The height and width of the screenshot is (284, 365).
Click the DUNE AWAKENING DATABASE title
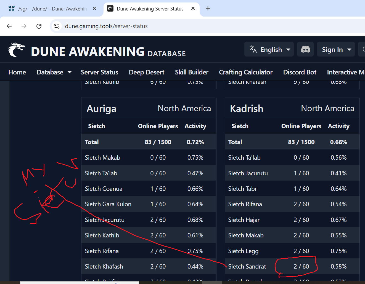[x=108, y=52]
